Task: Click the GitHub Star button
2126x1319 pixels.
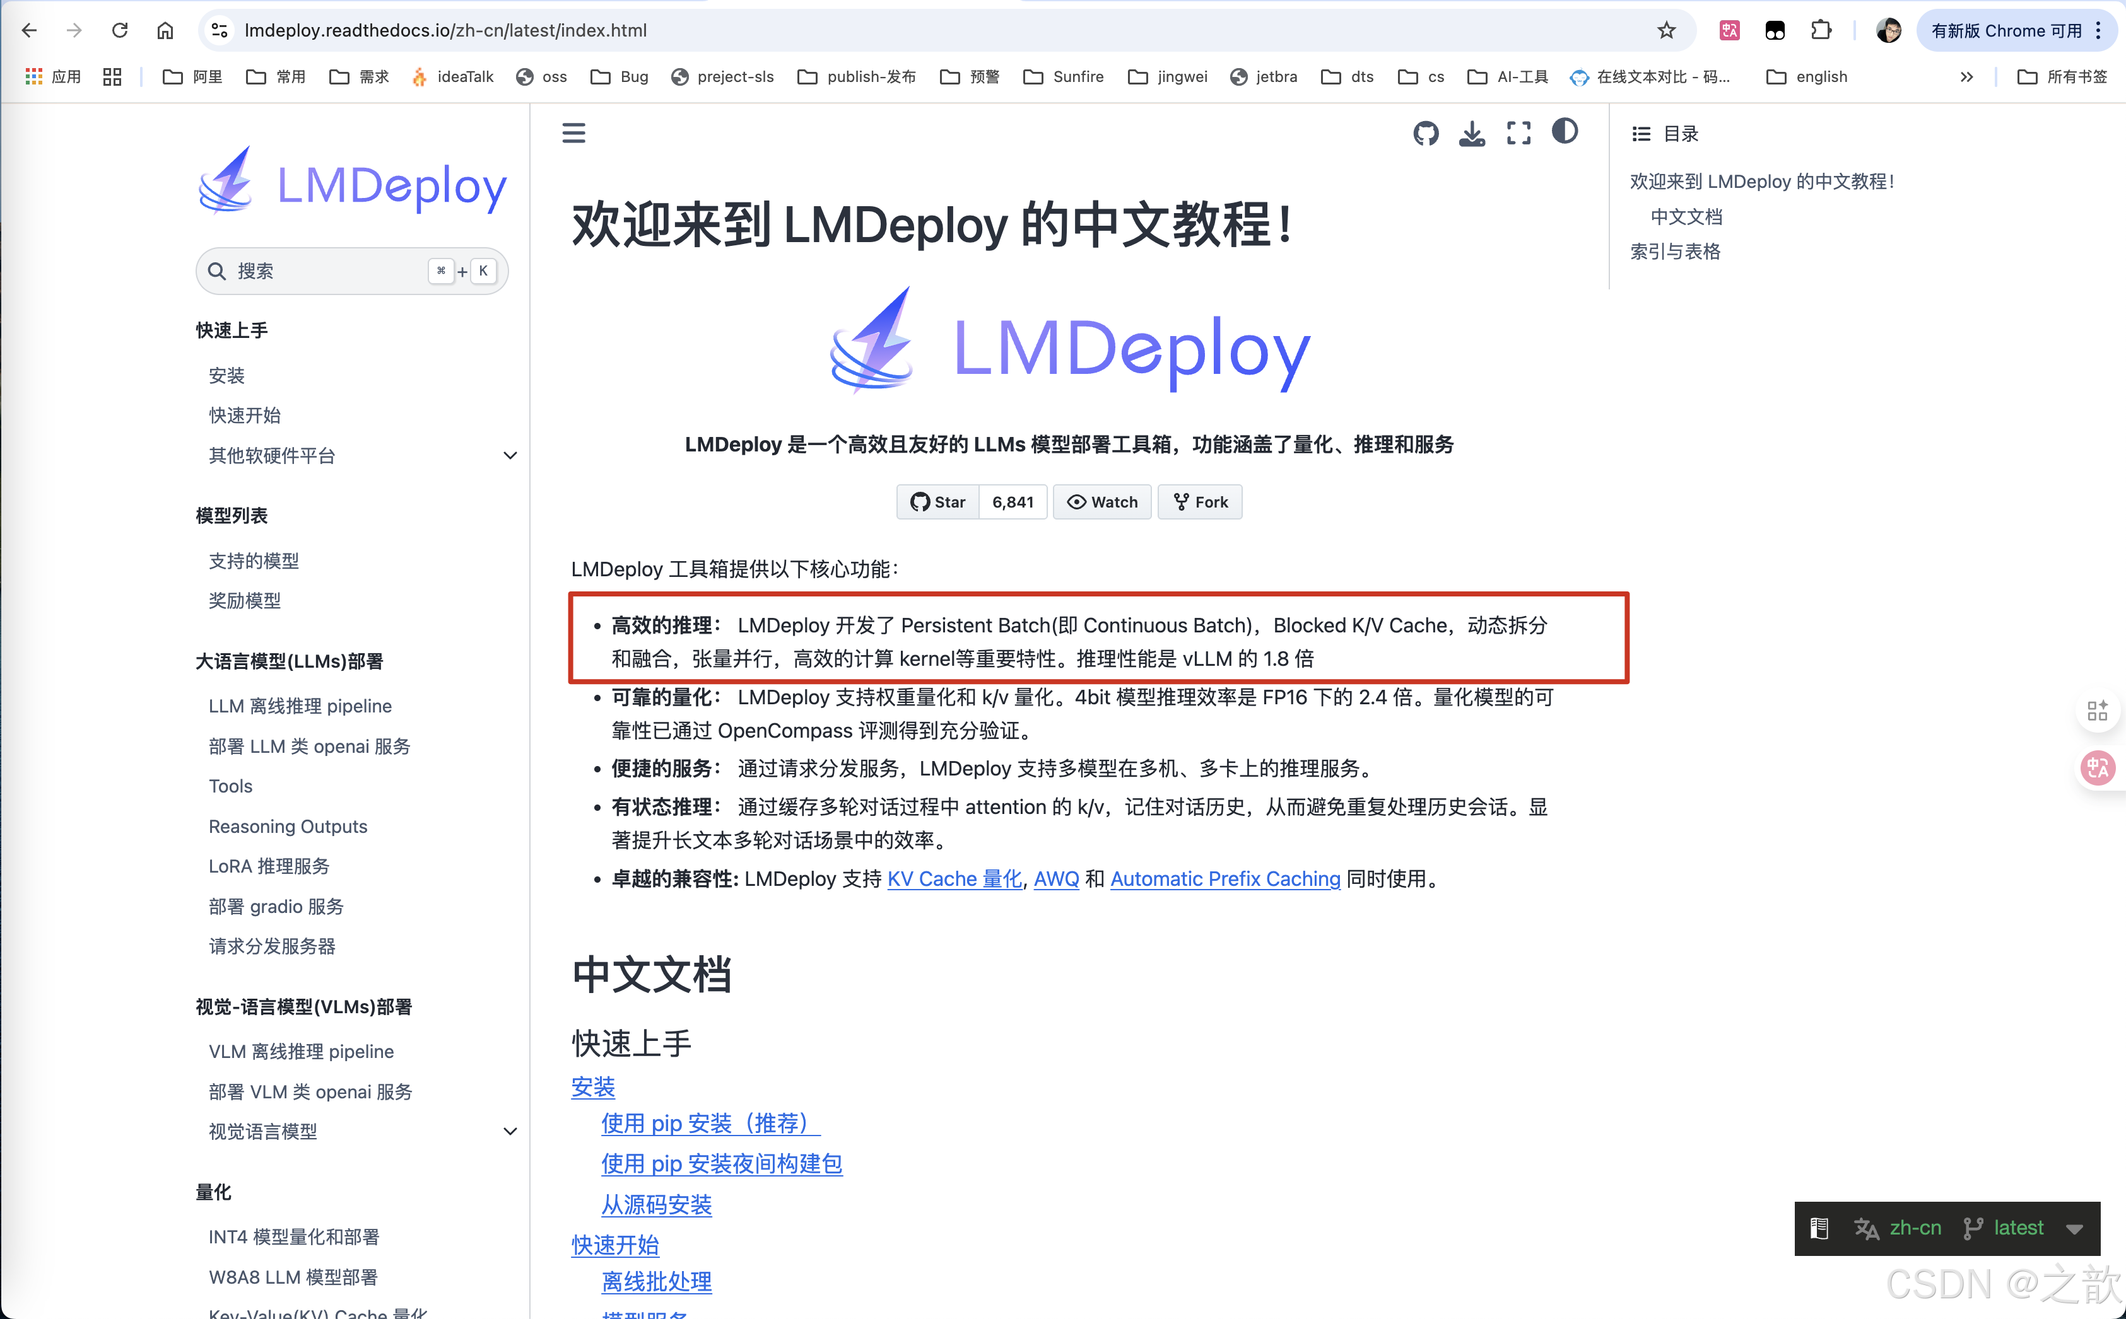Action: click(938, 502)
